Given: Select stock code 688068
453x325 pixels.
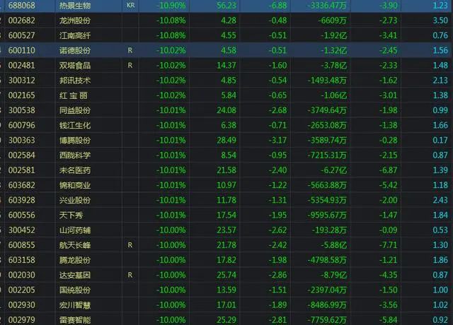Looking at the screenshot, I should (x=22, y=6).
